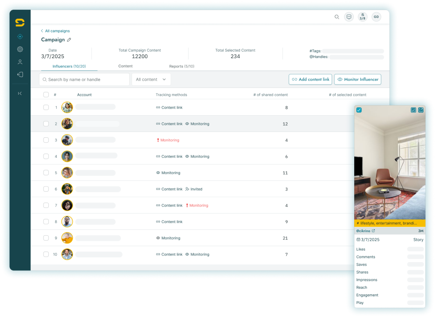Viewport: 435px width, 317px height.
Task: Click shared content value 21
Action: [x=285, y=238]
